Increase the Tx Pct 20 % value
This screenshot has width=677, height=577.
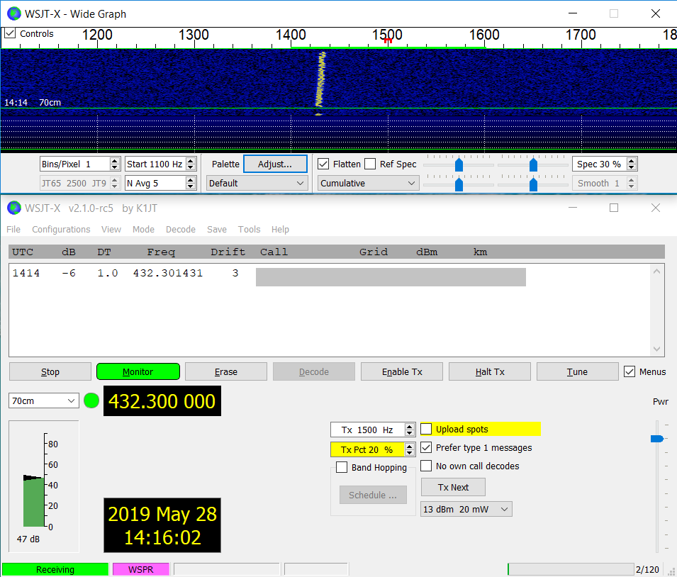(409, 447)
